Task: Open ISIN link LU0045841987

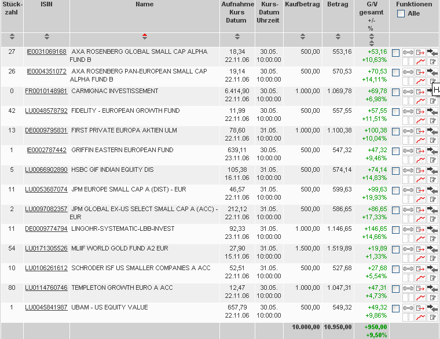Action: tap(46, 307)
